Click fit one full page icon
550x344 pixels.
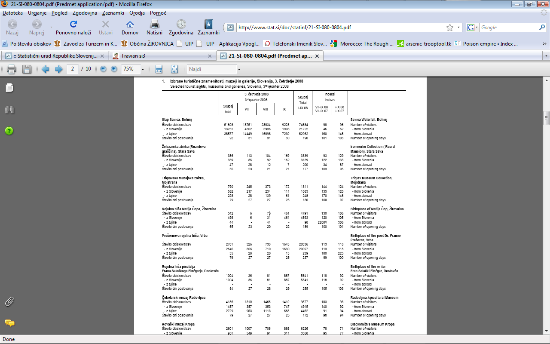[x=174, y=69]
